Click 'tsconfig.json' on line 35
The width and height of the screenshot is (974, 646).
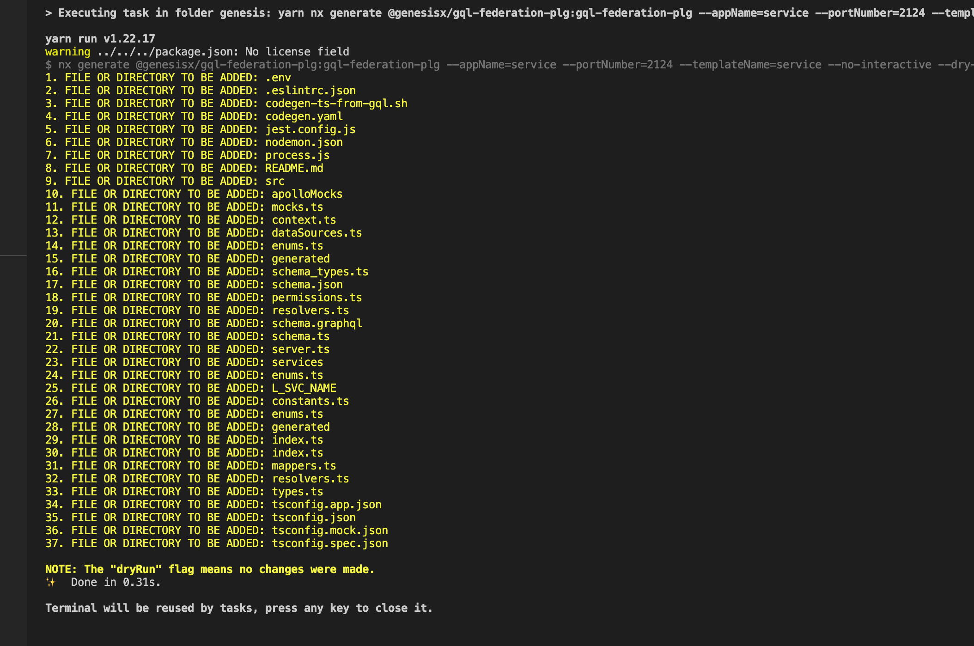tap(314, 518)
